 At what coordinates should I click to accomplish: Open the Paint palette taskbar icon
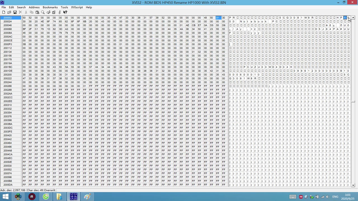87,197
